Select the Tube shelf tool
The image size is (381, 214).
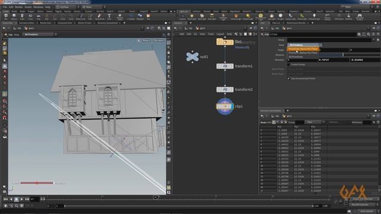tap(22, 17)
